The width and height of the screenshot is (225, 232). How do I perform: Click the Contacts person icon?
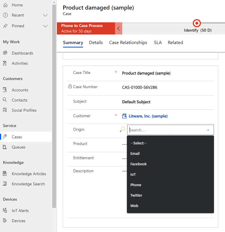pos(5,100)
